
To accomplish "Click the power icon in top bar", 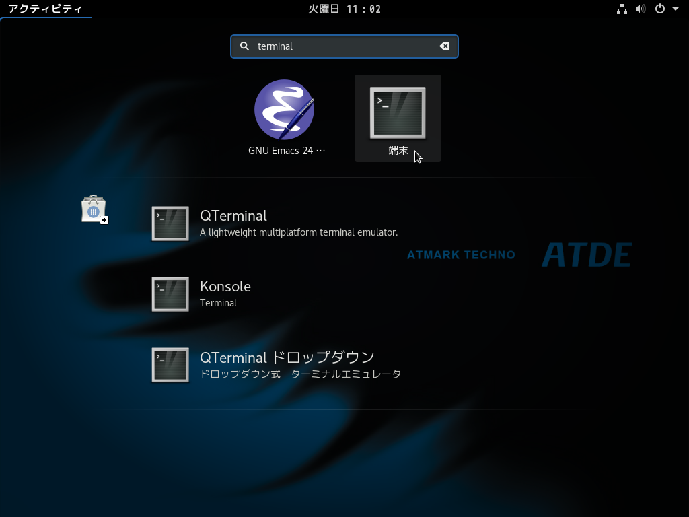I will [x=660, y=9].
